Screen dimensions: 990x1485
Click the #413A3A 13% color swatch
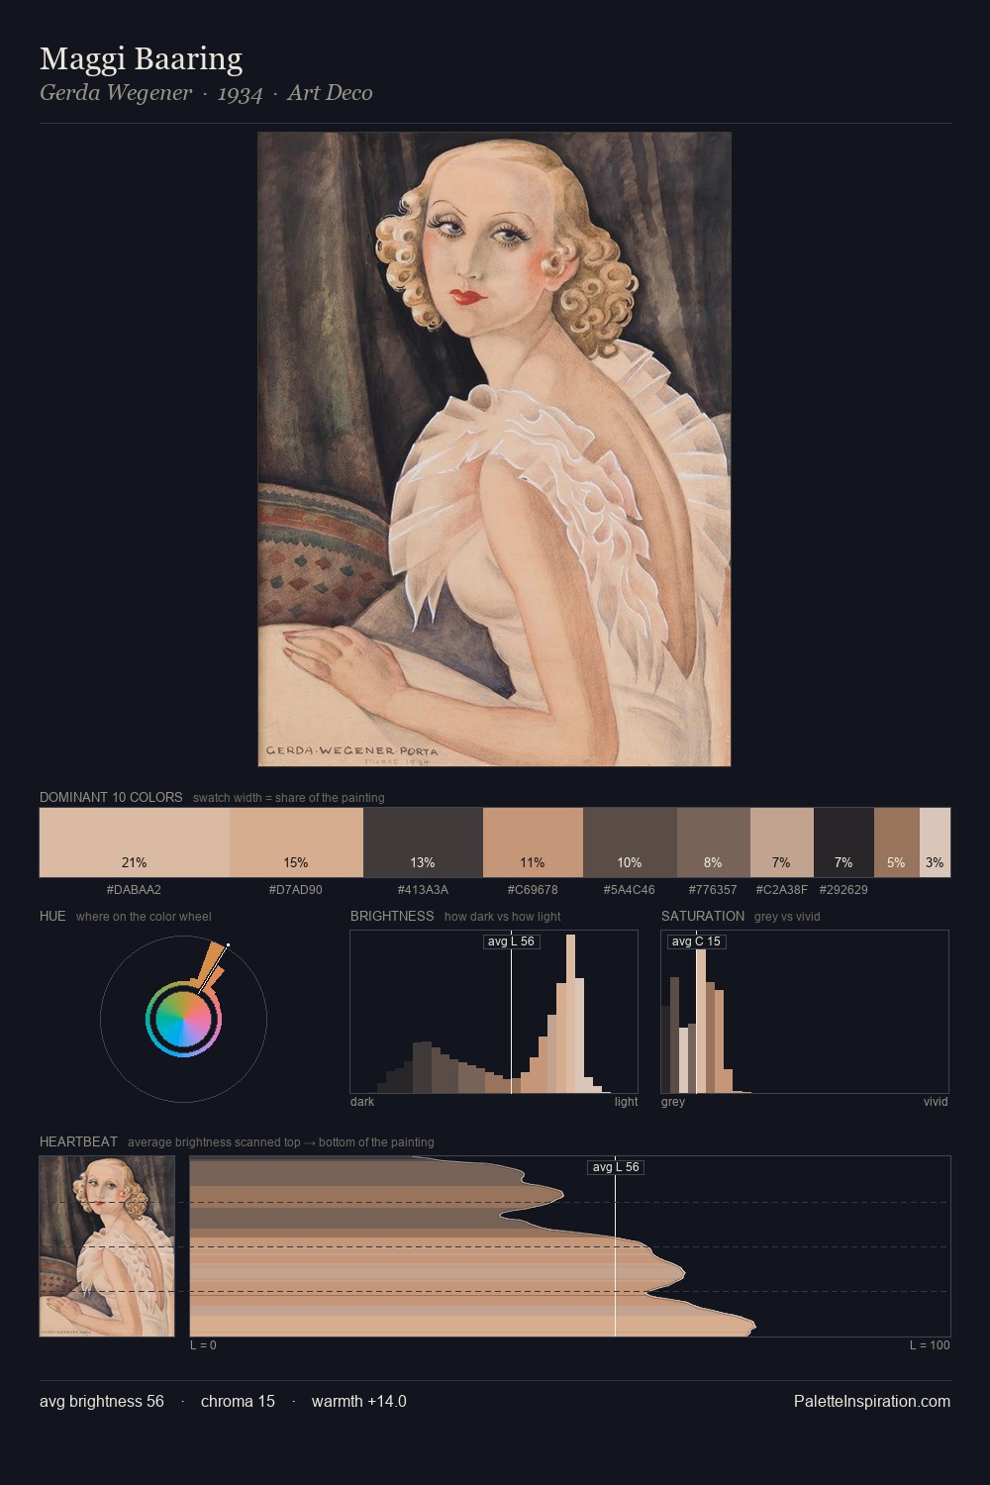[424, 842]
